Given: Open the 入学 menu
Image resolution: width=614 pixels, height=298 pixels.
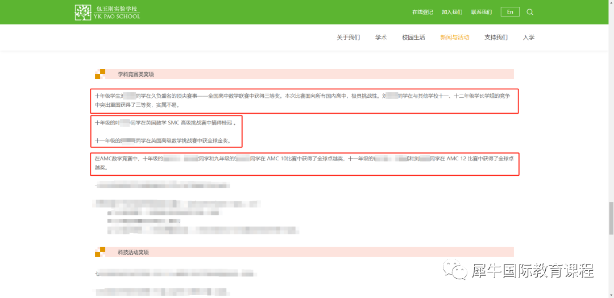Looking at the screenshot, I should pos(529,38).
